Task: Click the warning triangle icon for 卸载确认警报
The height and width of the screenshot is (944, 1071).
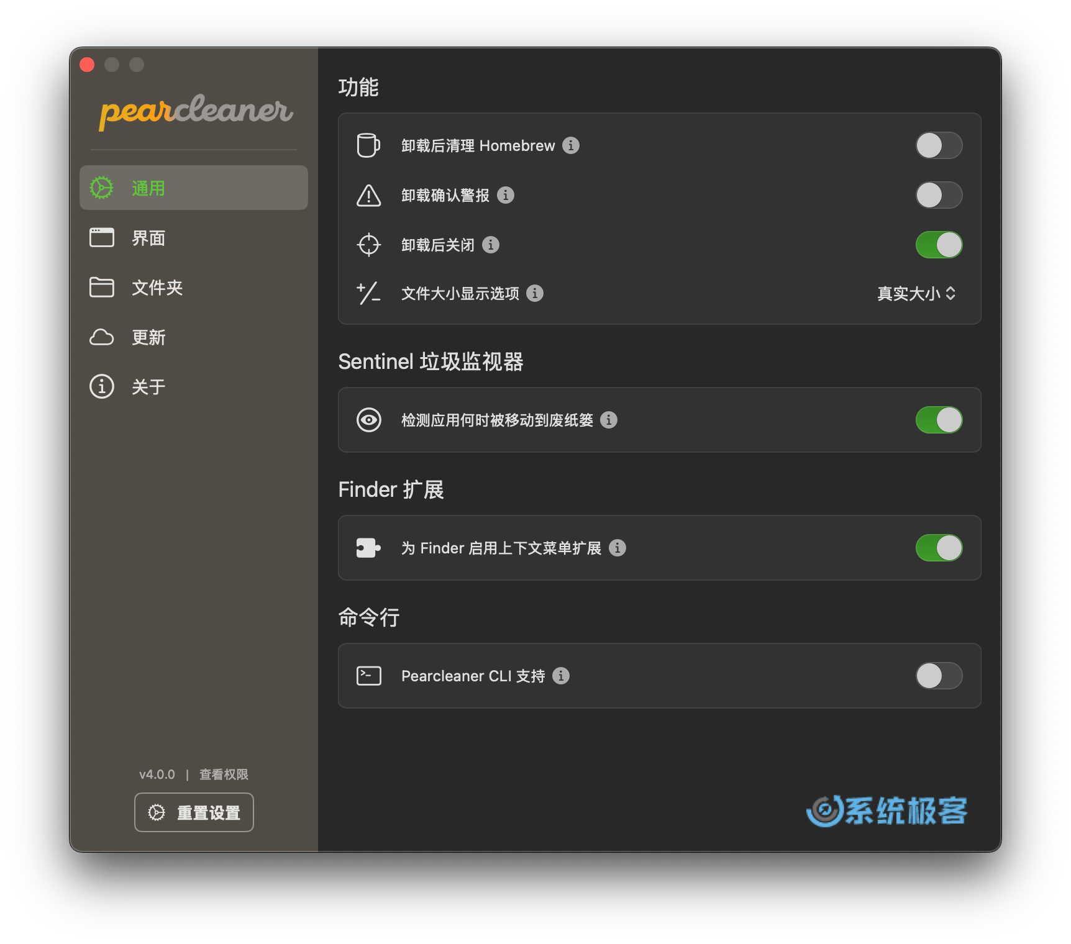Action: point(368,195)
